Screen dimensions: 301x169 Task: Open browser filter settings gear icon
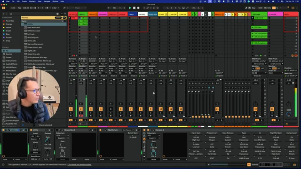pos(57,14)
